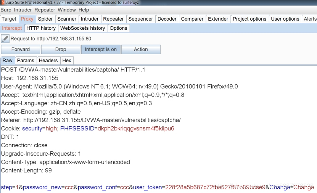Click the pencil edit icon beside the request URL

click(5, 39)
